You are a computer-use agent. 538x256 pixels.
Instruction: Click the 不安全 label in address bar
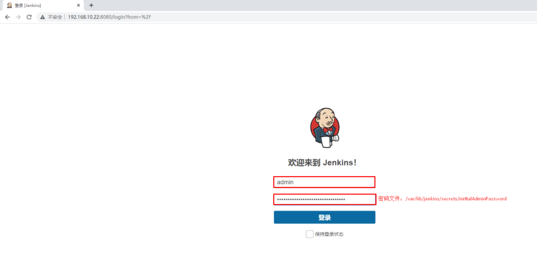point(54,17)
